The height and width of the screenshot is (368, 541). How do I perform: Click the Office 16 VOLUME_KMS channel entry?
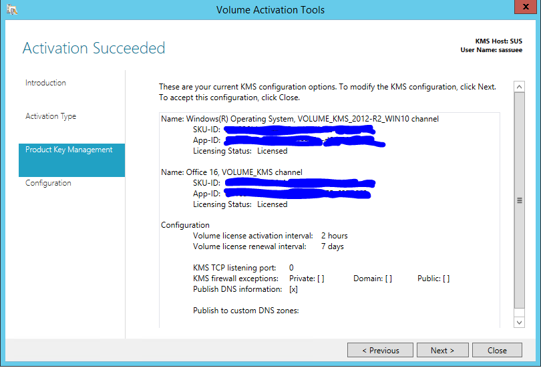pos(232,172)
